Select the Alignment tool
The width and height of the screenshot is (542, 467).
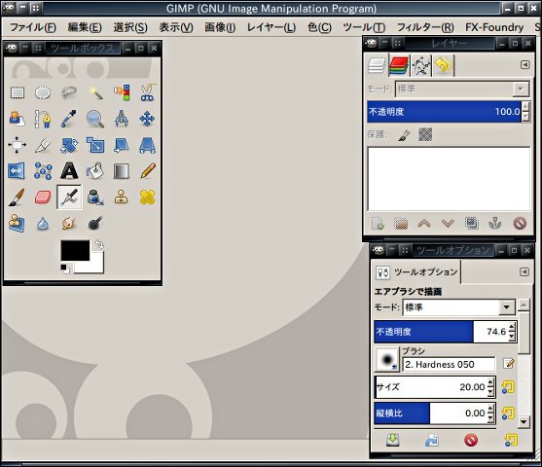18,145
